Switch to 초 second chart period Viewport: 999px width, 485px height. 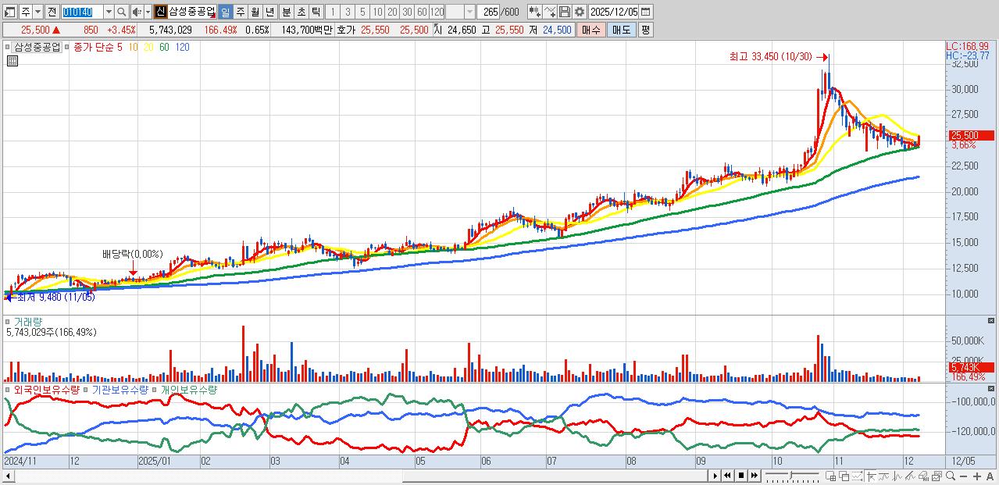pos(301,12)
